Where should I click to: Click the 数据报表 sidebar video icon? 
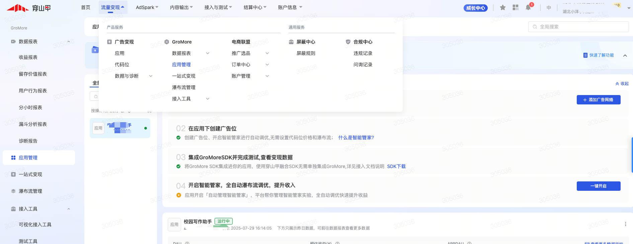click(13, 42)
